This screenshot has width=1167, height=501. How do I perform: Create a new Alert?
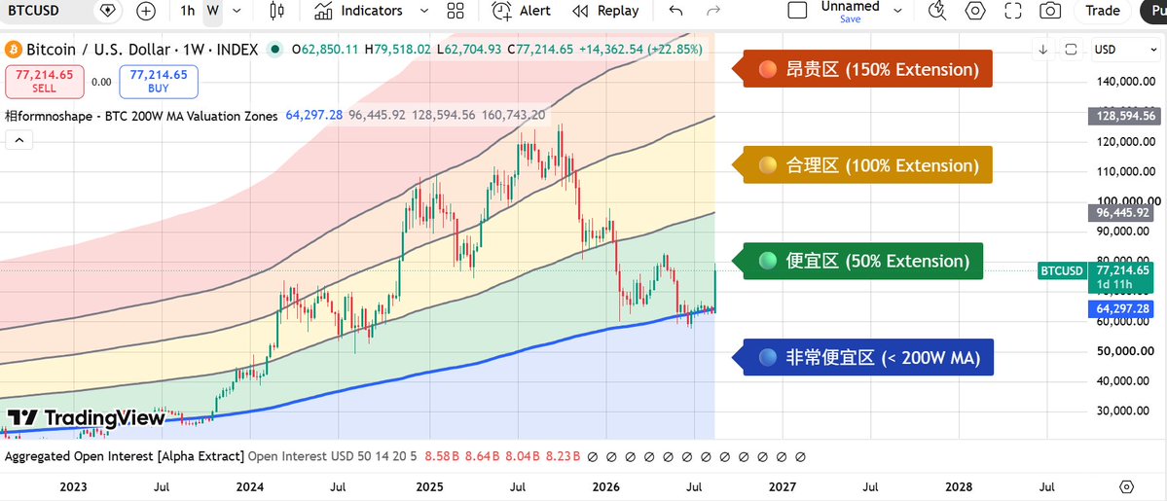coord(522,11)
